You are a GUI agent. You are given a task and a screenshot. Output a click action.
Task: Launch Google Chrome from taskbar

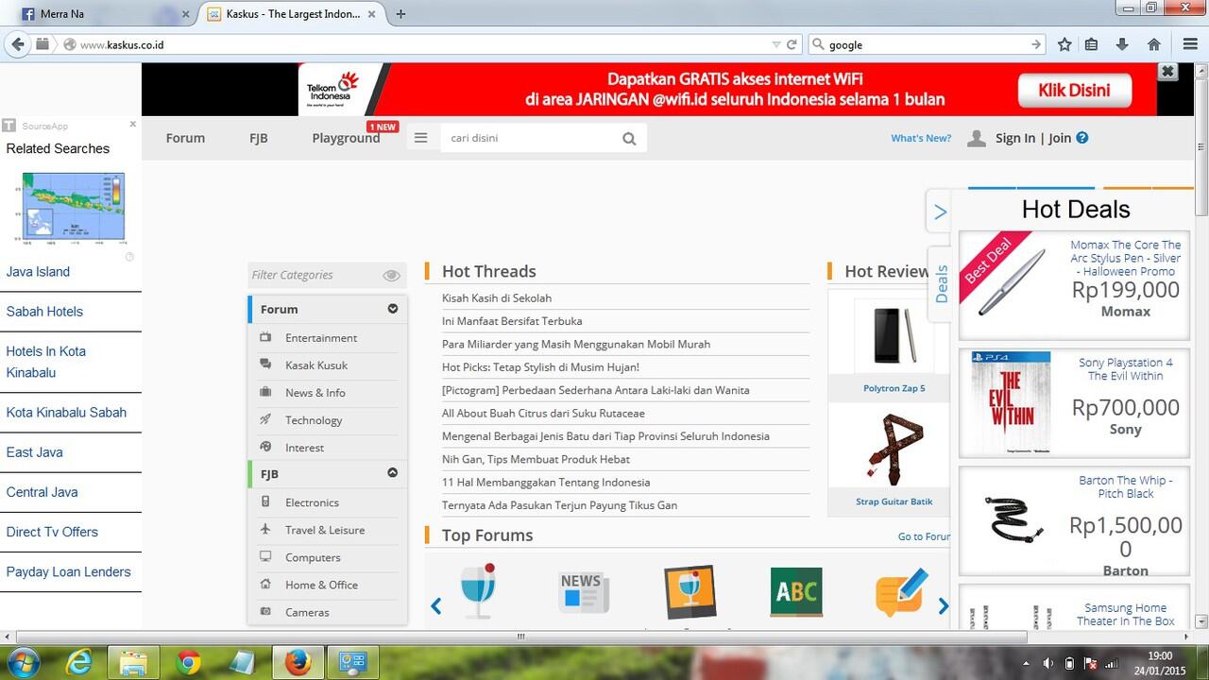188,662
